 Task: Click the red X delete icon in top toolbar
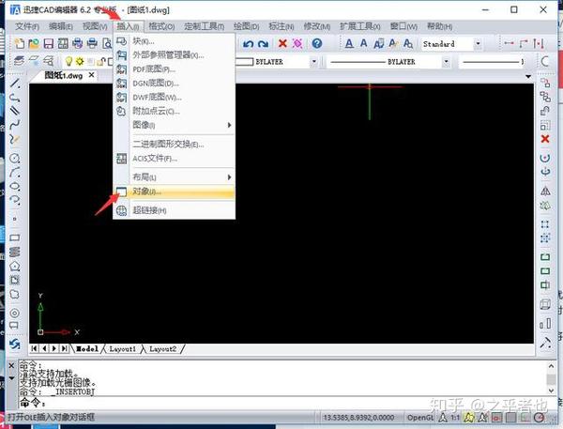point(282,43)
